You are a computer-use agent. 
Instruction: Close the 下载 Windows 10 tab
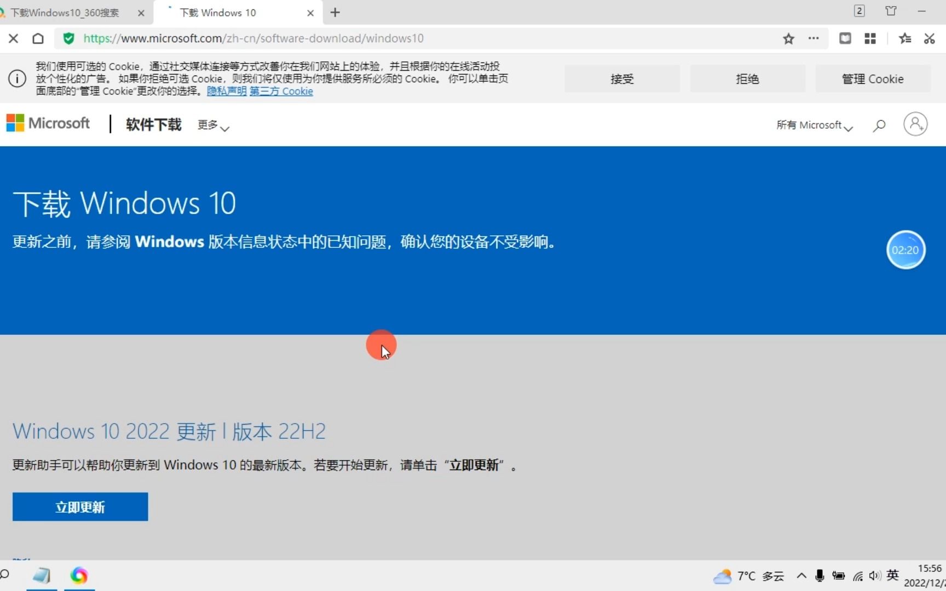tap(310, 13)
